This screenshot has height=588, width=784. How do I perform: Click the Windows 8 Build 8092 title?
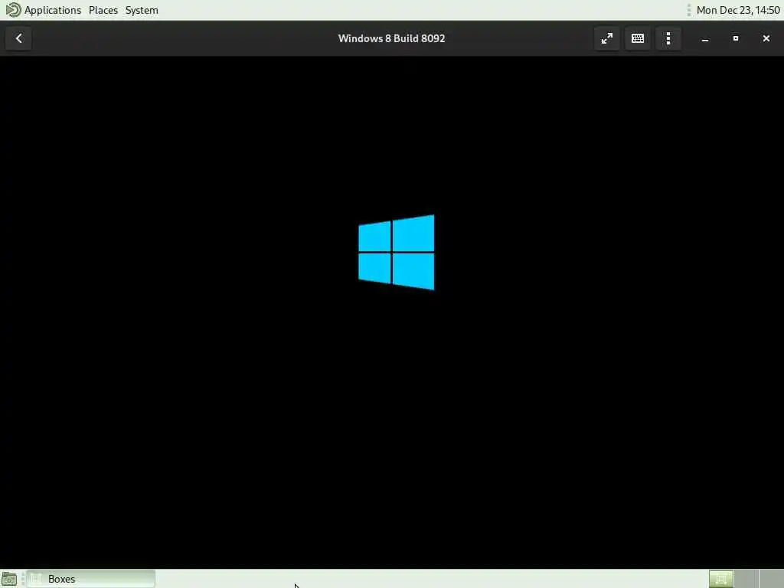tap(391, 38)
